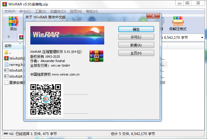The image size is (207, 139).
Task: Click the 'Alexander Roshal' author text
Action: (x=53, y=61)
